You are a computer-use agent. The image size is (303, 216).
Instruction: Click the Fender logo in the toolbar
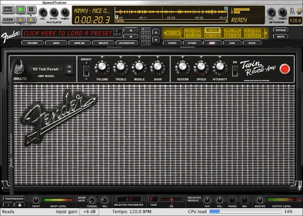10,33
